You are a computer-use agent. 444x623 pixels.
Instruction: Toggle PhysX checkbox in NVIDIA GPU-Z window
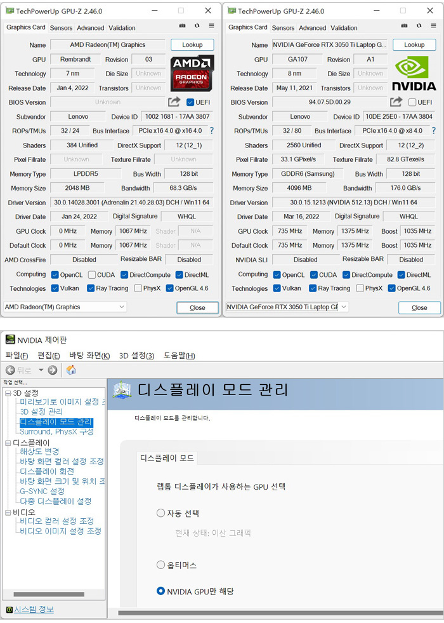(360, 288)
